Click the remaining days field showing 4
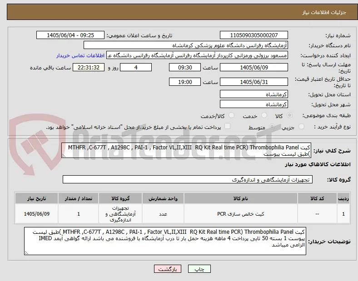 tap(136, 67)
